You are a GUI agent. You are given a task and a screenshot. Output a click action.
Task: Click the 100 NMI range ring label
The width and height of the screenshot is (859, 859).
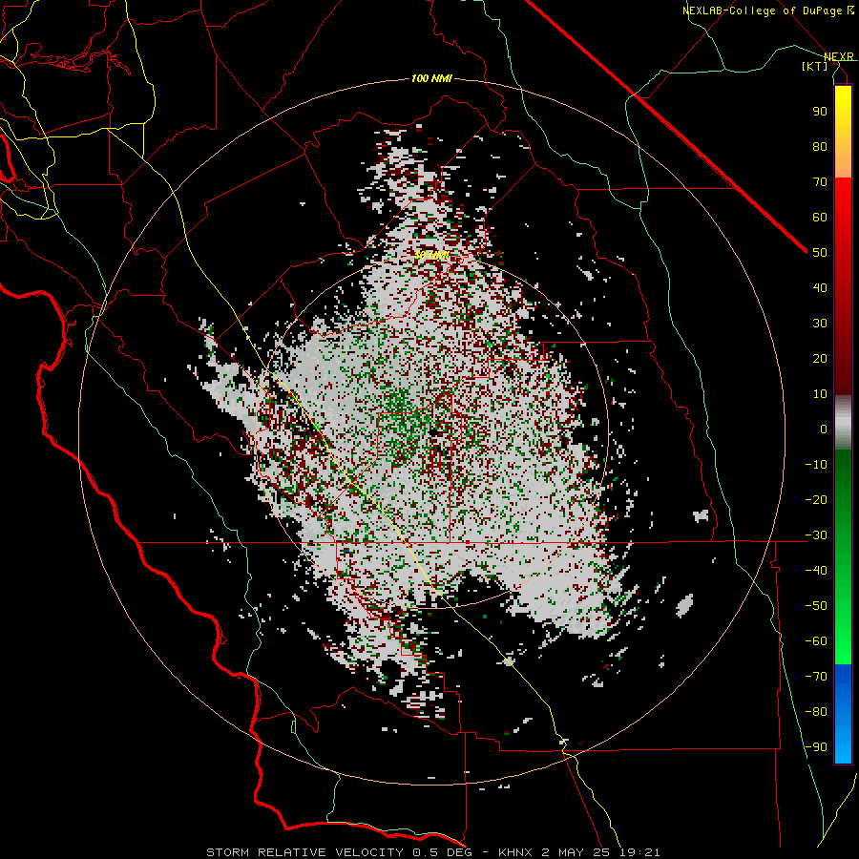431,79
